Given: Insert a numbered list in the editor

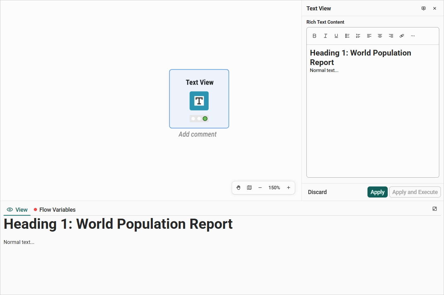Looking at the screenshot, I should (x=358, y=36).
